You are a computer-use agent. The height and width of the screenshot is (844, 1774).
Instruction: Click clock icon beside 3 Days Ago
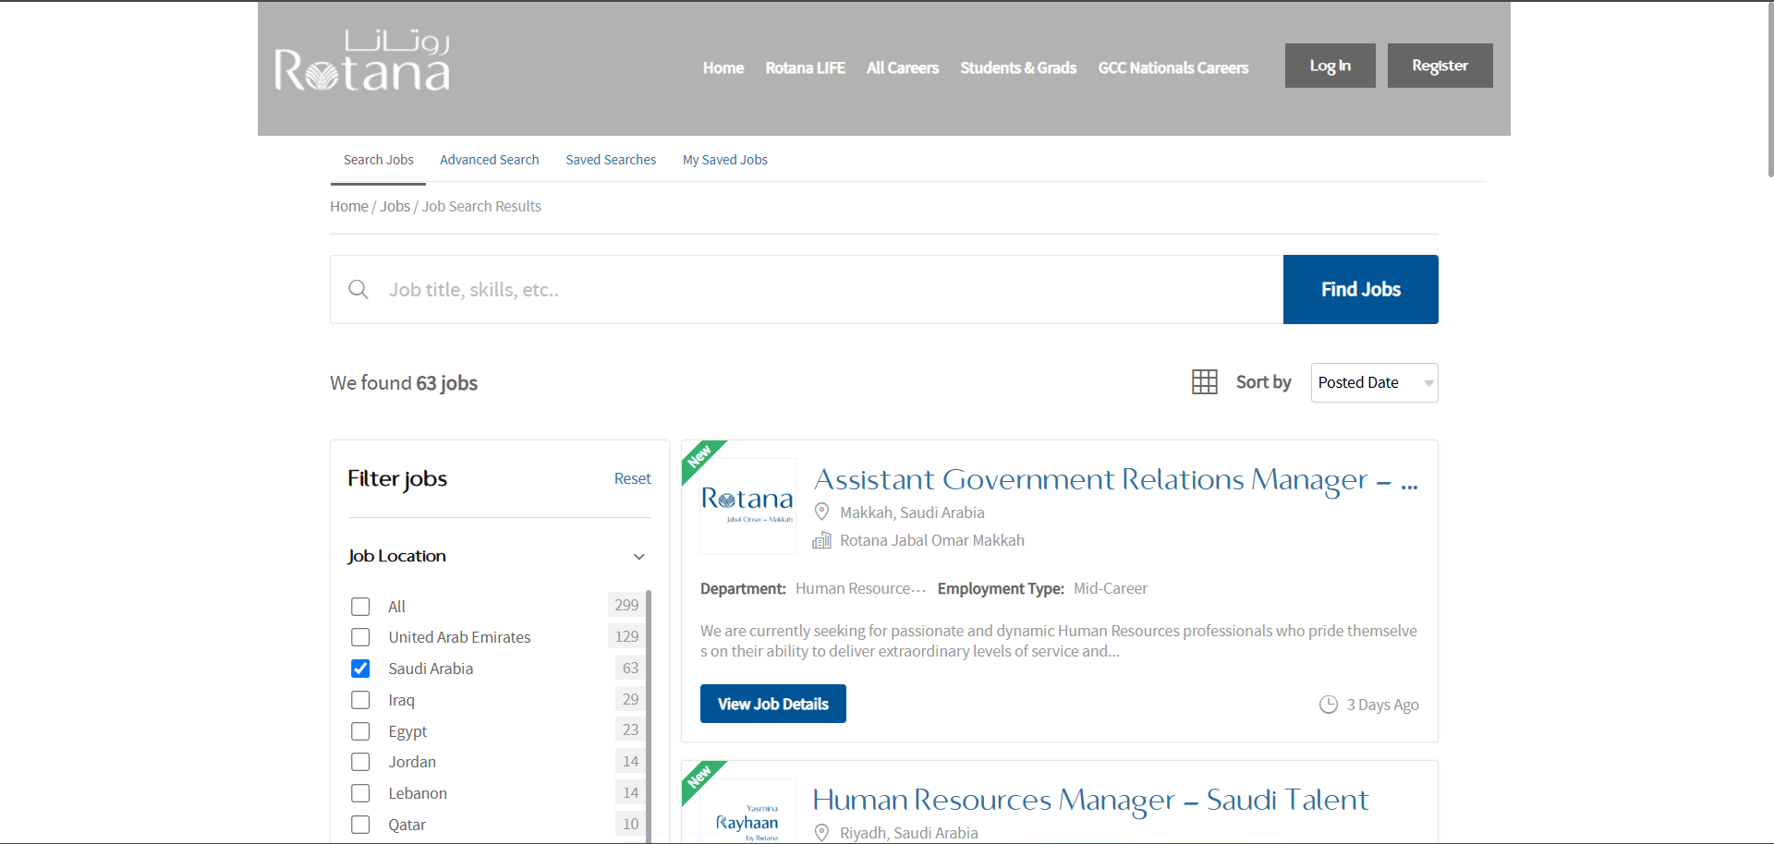pos(1329,705)
